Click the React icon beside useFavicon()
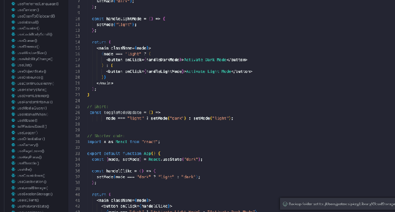This screenshot has height=212, width=395. 14,10
